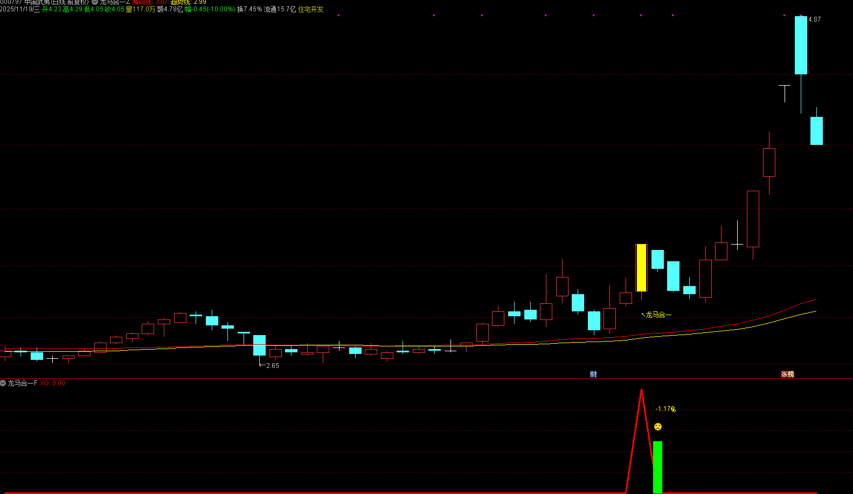This screenshot has width=853, height=494.
Task: Select the green bar in 龙马合一F panel
Action: [657, 467]
